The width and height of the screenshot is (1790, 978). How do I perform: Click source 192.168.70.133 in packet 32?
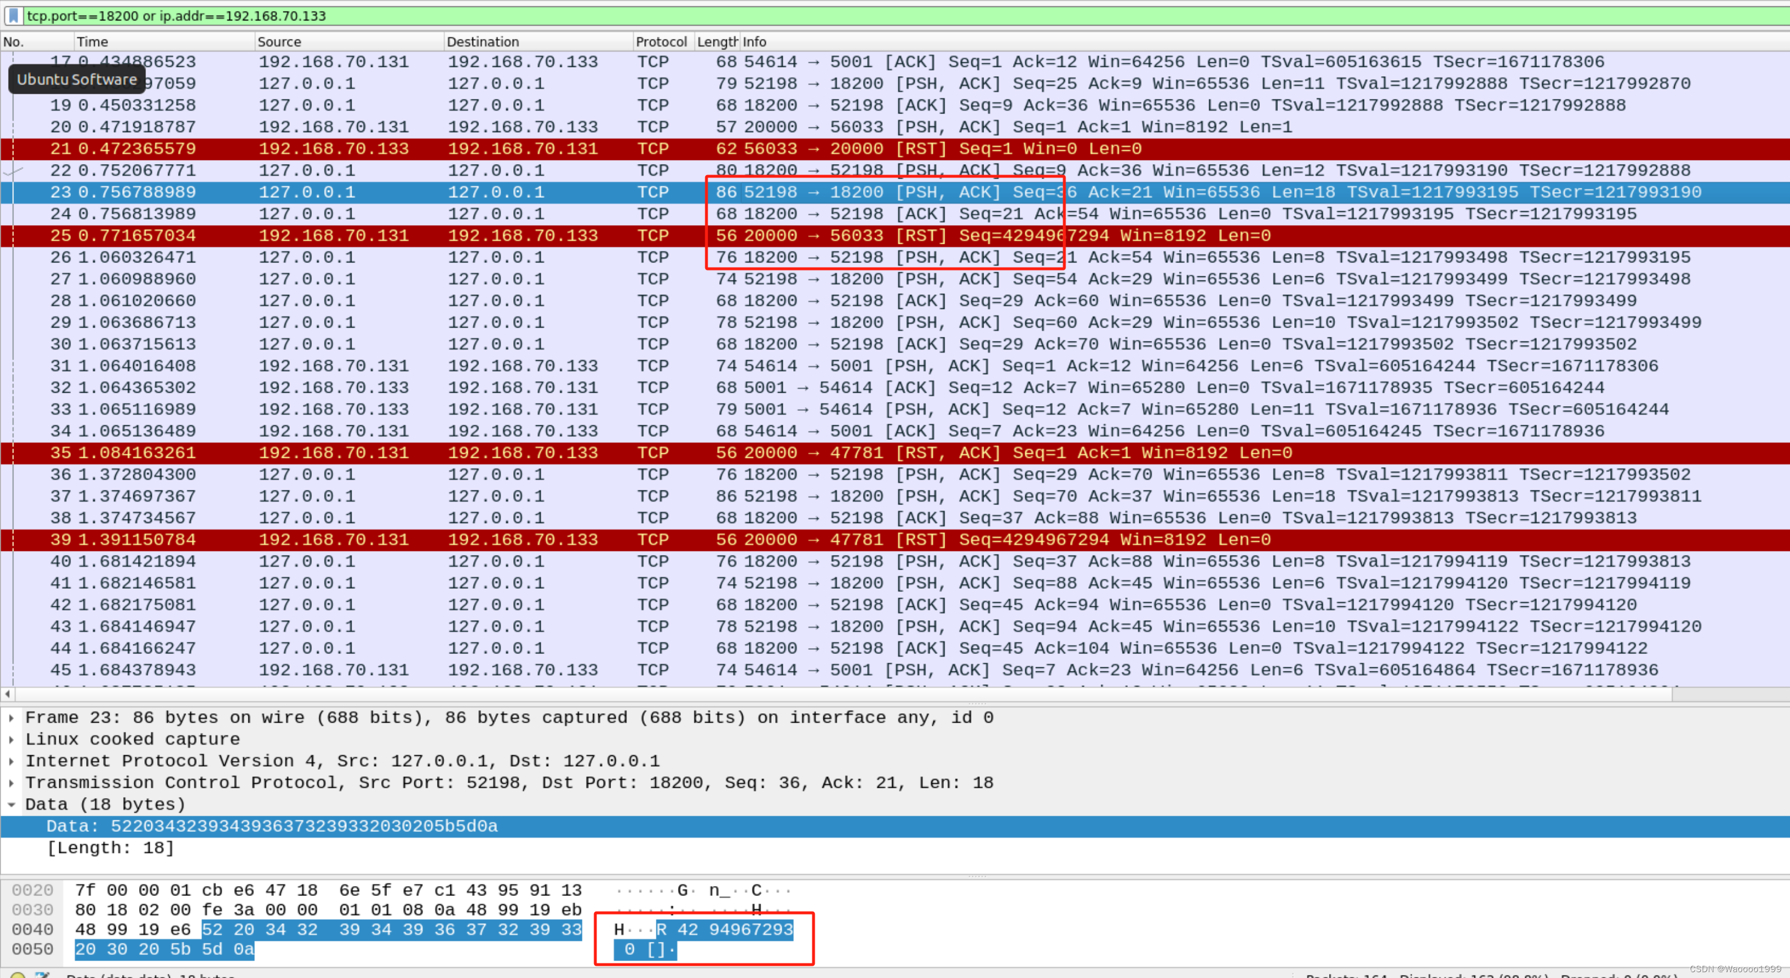click(333, 387)
